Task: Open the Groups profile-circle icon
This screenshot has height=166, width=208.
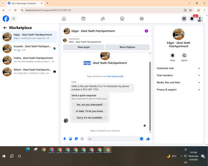Action: pos(141,19)
